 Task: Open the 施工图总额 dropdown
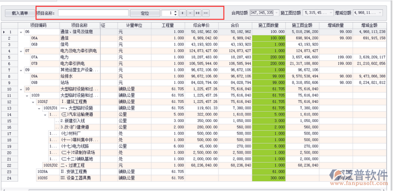(x=331, y=13)
